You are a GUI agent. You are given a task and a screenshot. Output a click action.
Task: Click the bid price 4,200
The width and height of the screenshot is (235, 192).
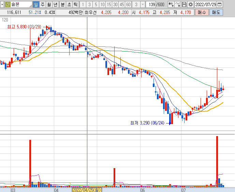coord(123,12)
